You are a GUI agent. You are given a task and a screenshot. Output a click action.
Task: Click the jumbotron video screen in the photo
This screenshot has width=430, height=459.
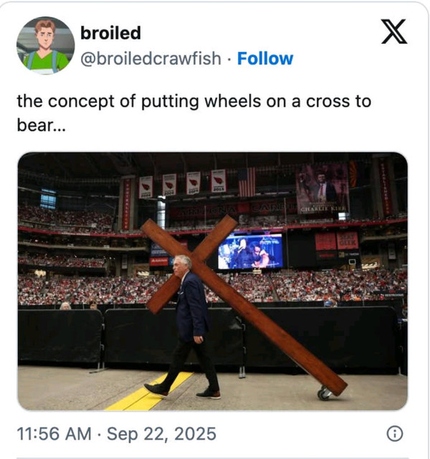pyautogui.click(x=250, y=251)
